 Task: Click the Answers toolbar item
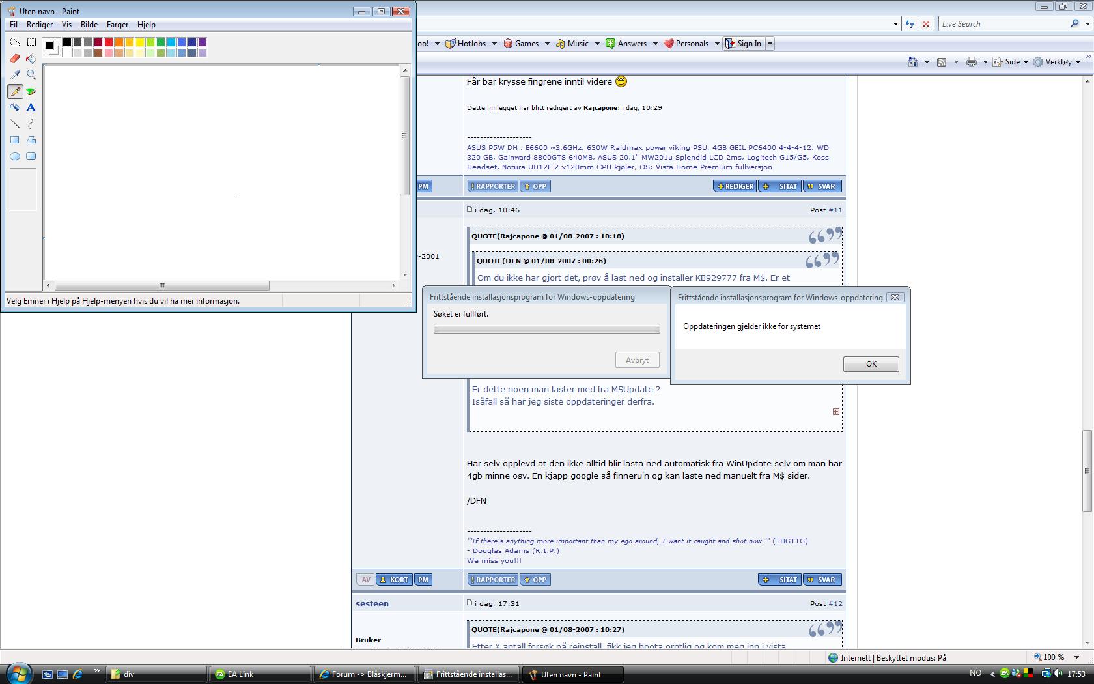coord(626,44)
